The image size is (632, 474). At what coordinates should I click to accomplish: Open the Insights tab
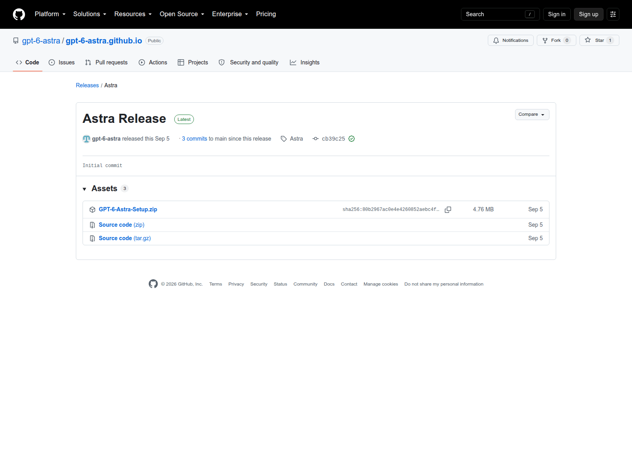[x=305, y=62]
